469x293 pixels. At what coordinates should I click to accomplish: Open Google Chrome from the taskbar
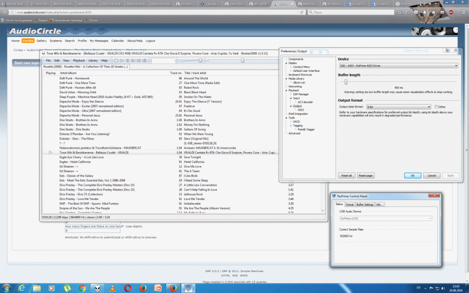(82, 288)
